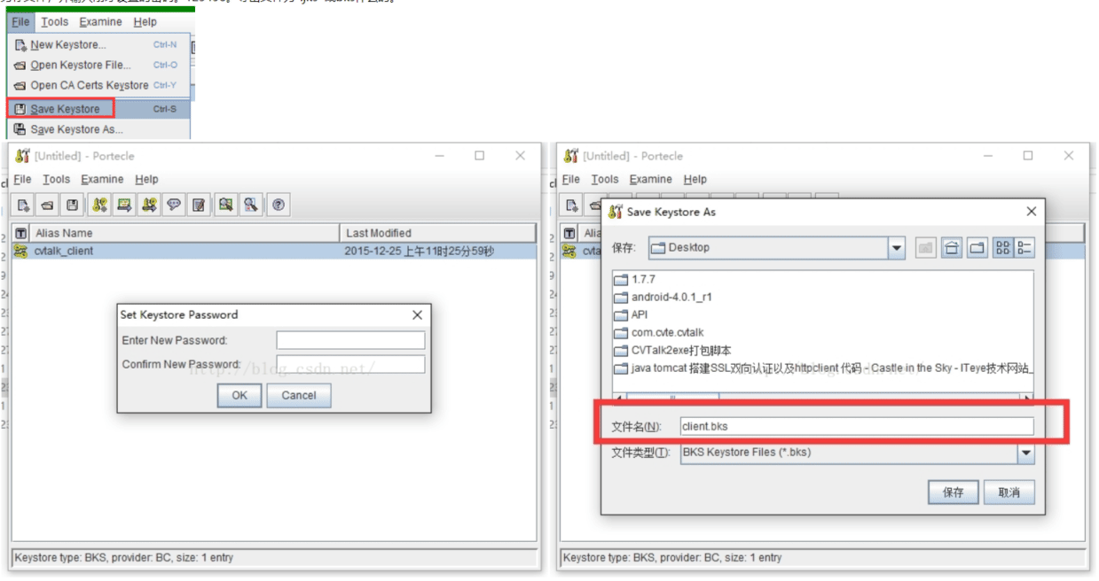Screen dimensions: 1099x581
Task: Click the Enter New Password field
Action: click(x=350, y=340)
